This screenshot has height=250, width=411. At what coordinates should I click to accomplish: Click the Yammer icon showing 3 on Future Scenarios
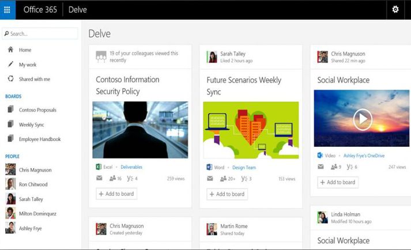[x=244, y=179]
